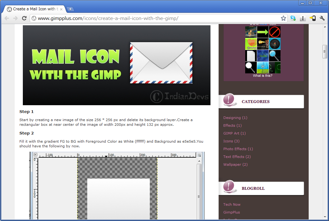Click the browser Back arrow

click(7, 18)
